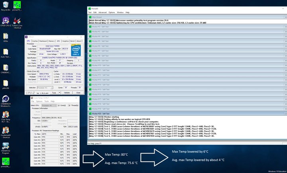The image size is (287, 173).
Task: Open the Options menu in Core Temp
Action: [x=39, y=101]
